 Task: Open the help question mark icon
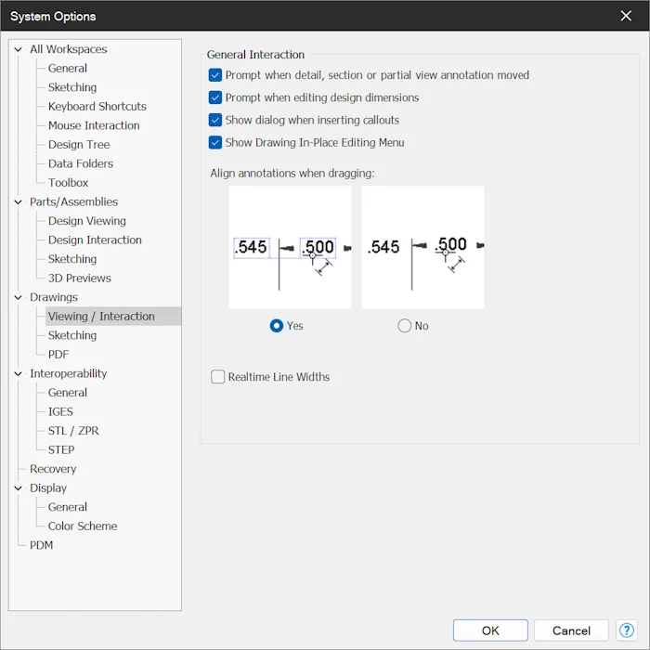click(x=627, y=630)
